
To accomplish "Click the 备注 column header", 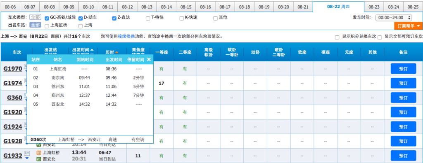I will pos(403,52).
